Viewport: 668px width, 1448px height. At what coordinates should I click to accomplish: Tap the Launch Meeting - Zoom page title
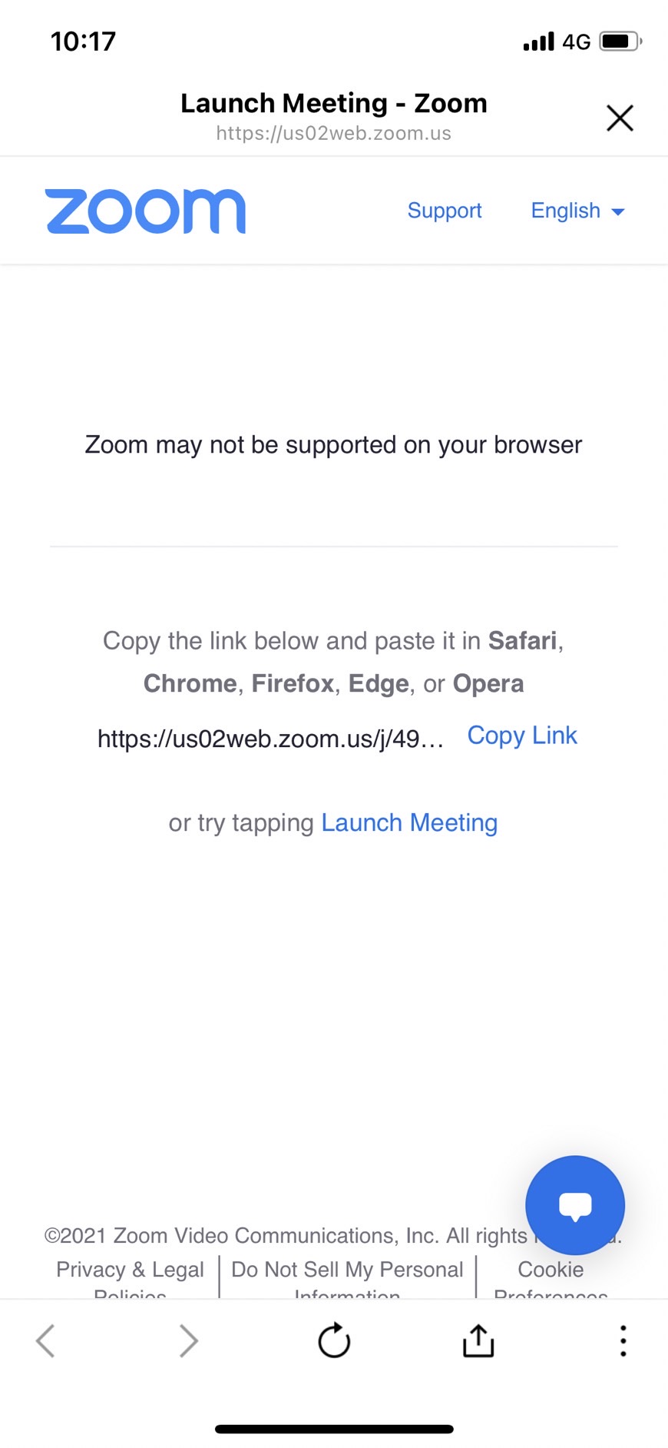pyautogui.click(x=333, y=103)
